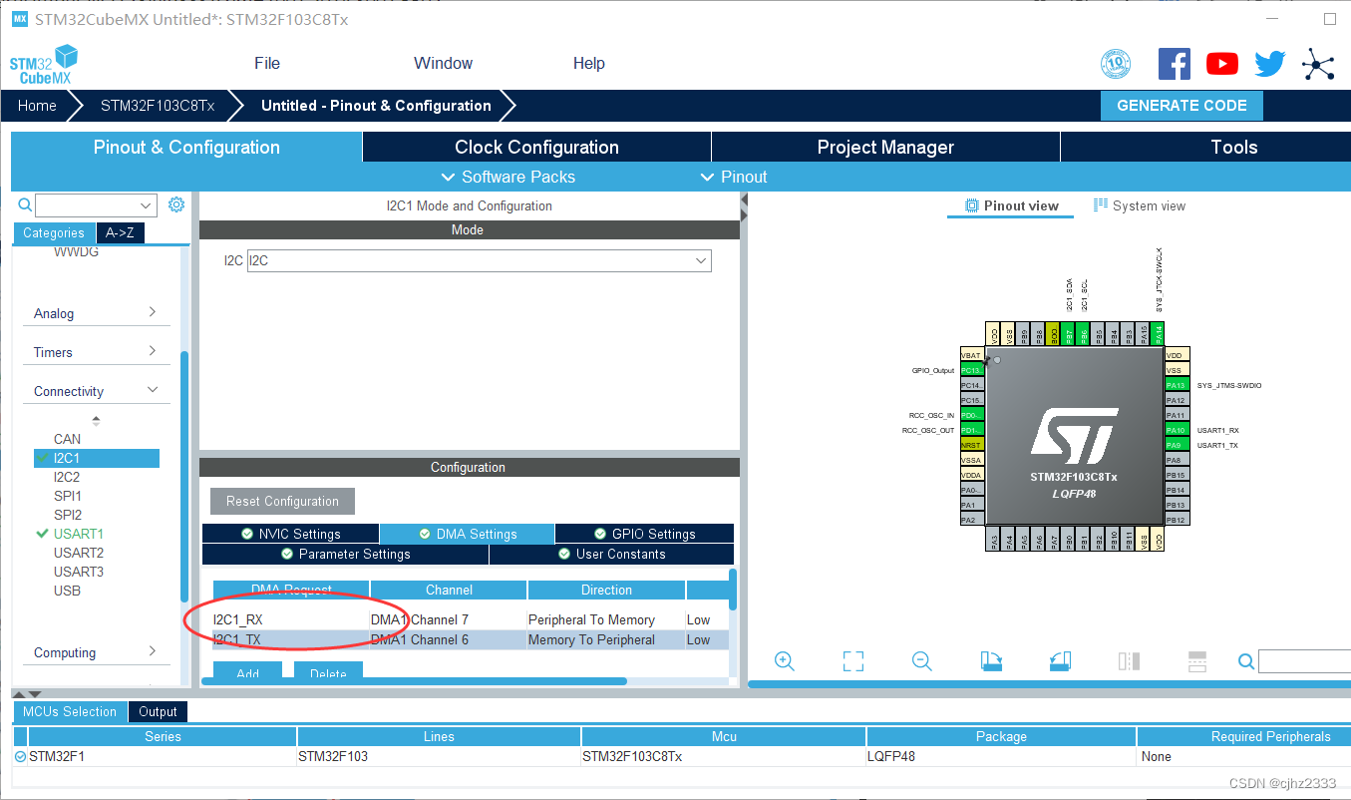Zoom out of the pinout view
Image resolution: width=1351 pixels, height=800 pixels.
pyautogui.click(x=922, y=661)
